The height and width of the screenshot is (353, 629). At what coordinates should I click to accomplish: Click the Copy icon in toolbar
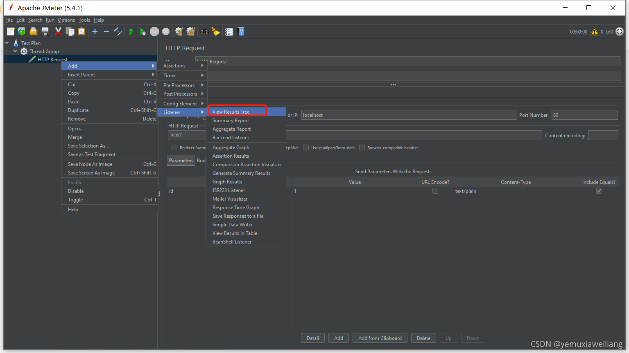70,31
